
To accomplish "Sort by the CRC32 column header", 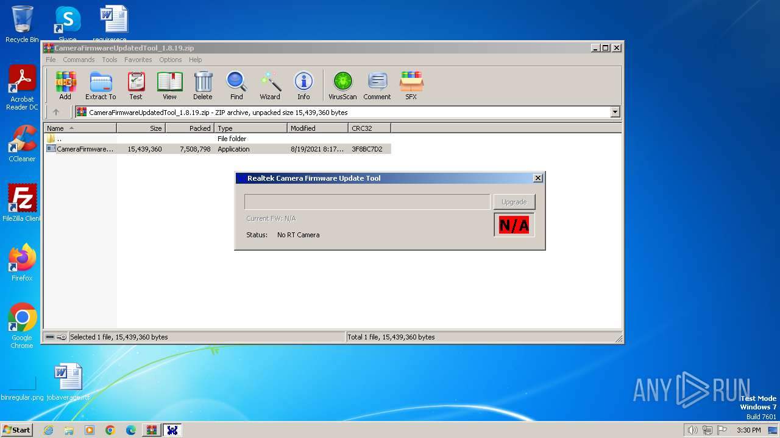I will pyautogui.click(x=369, y=128).
